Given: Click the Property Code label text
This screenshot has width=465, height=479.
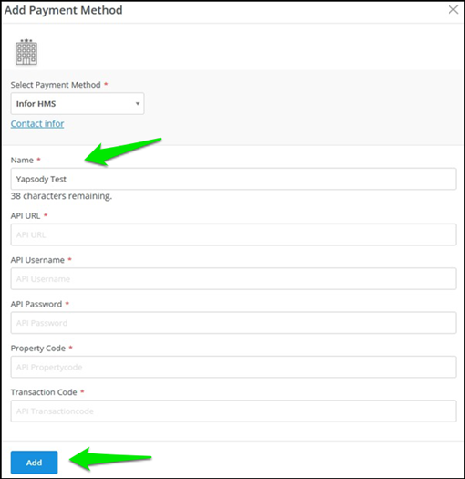Looking at the screenshot, I should click(38, 349).
